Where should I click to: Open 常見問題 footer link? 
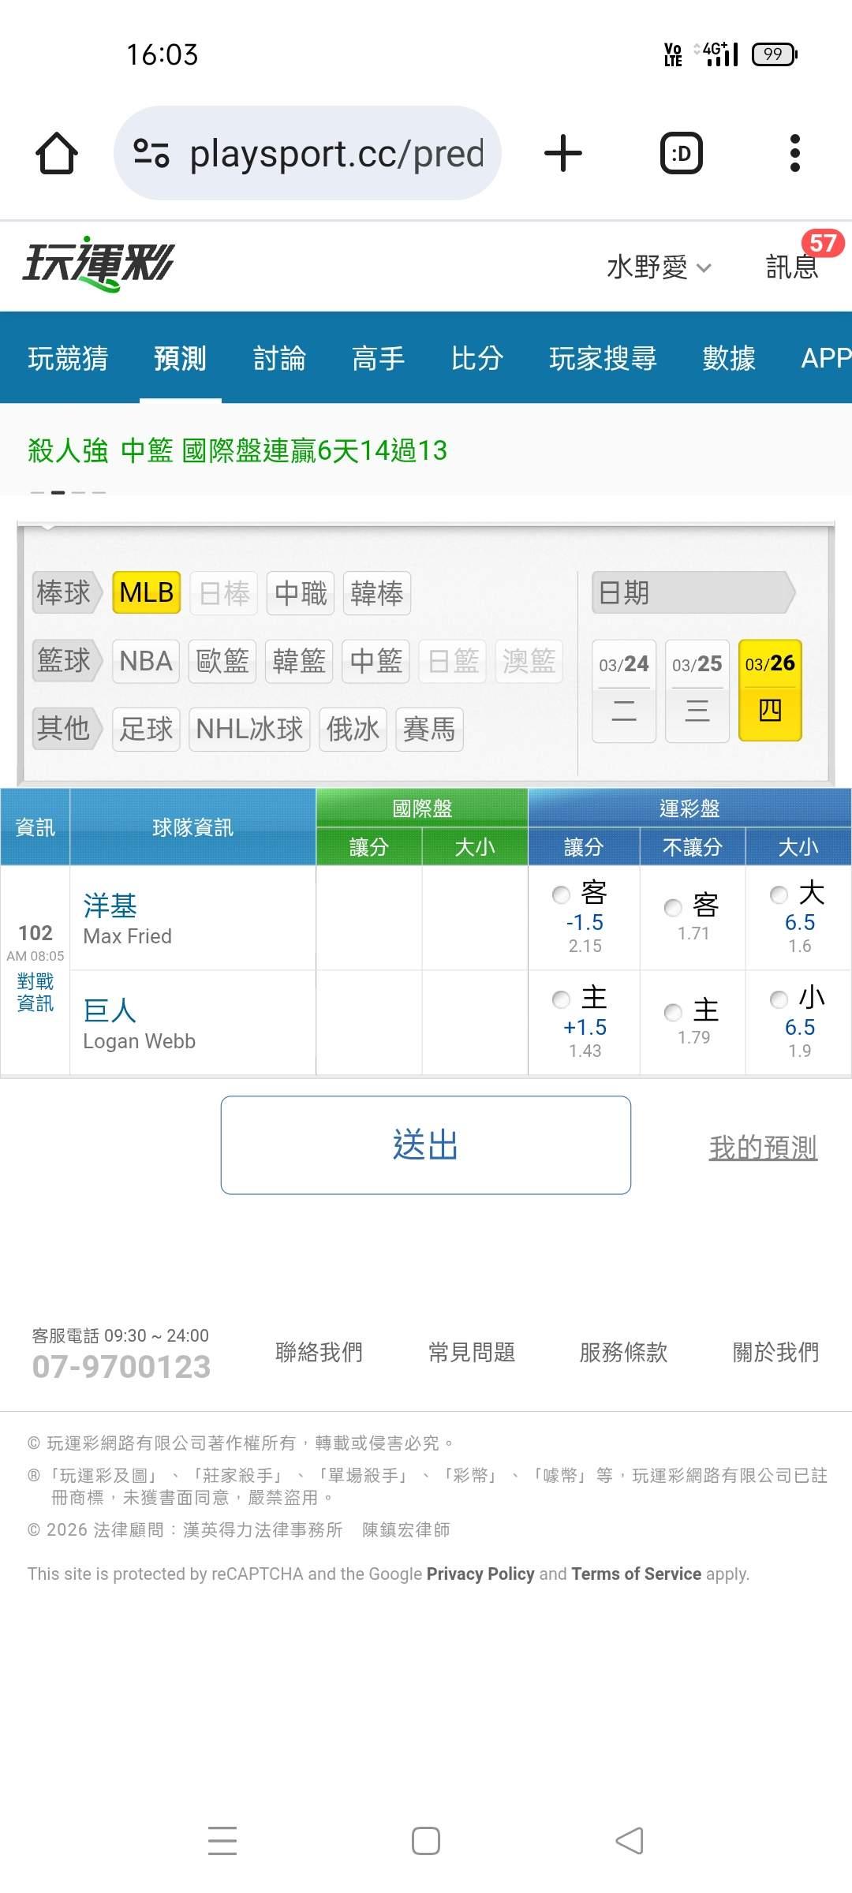click(x=471, y=1352)
